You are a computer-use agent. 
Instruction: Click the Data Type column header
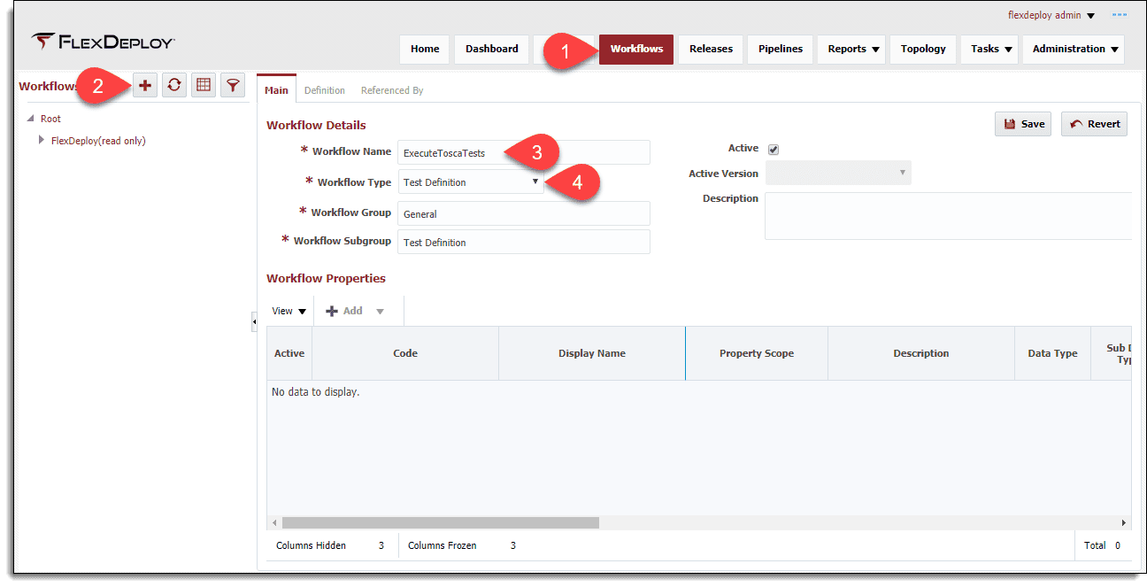tap(1052, 353)
